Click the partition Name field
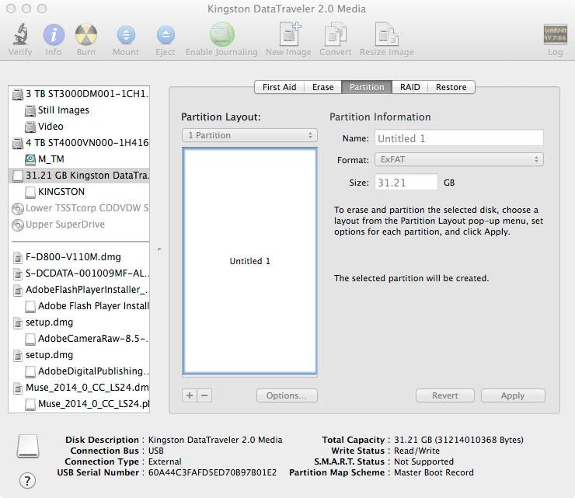This screenshot has width=575, height=498. 459,138
